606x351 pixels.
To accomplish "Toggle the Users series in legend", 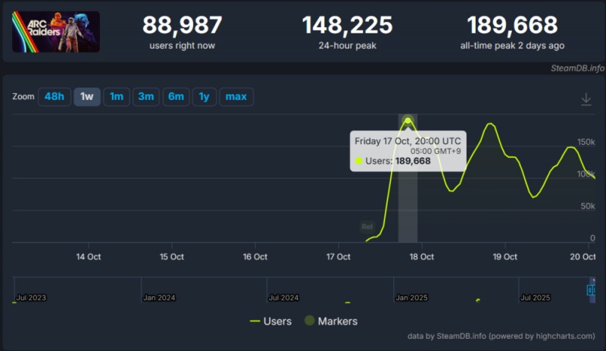I will (x=270, y=321).
